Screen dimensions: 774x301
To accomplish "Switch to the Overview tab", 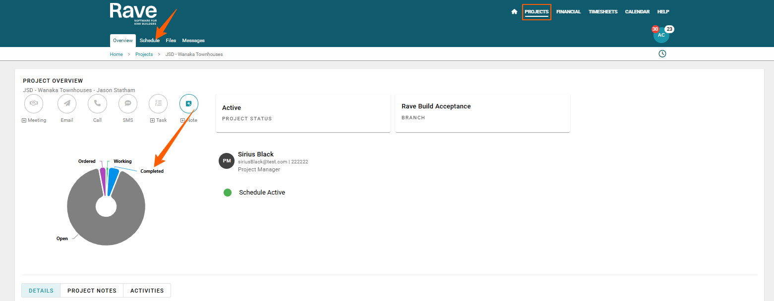I will (122, 41).
